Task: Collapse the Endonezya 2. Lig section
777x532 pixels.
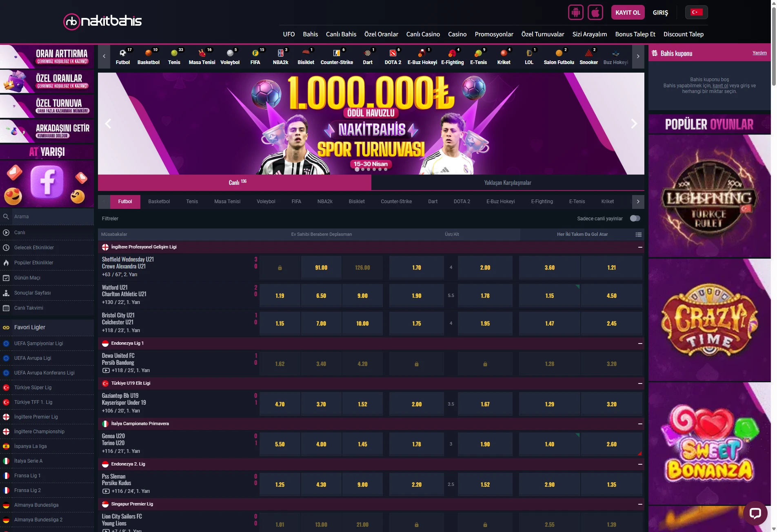Action: [x=640, y=464]
